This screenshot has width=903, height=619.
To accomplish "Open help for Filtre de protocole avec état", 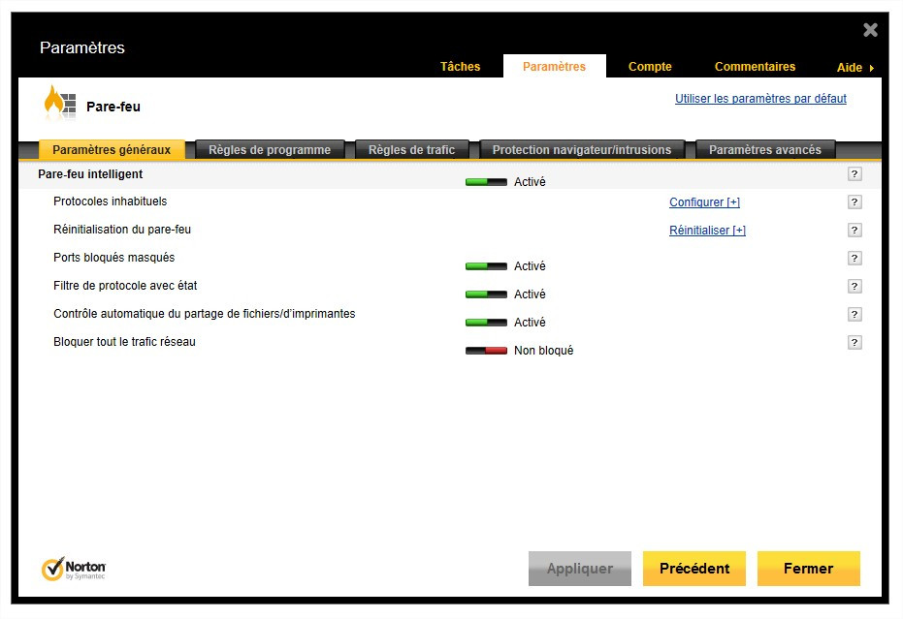I will 855,286.
